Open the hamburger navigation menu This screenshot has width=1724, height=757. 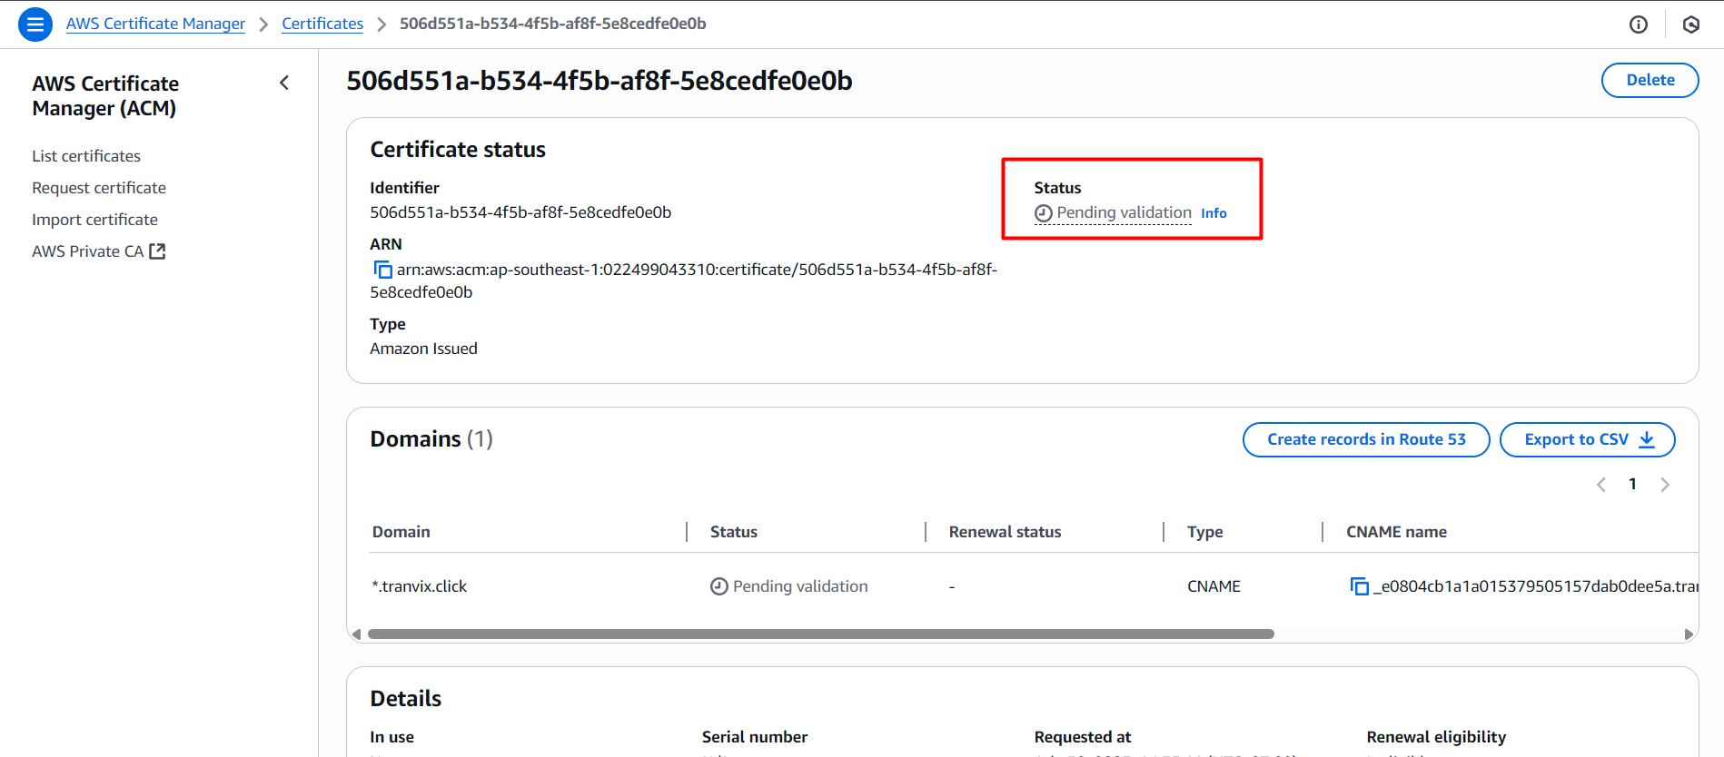35,25
